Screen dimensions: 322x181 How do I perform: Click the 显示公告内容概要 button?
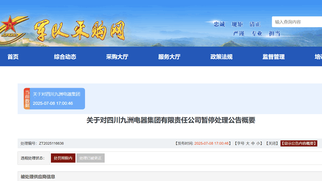[x=299, y=143]
